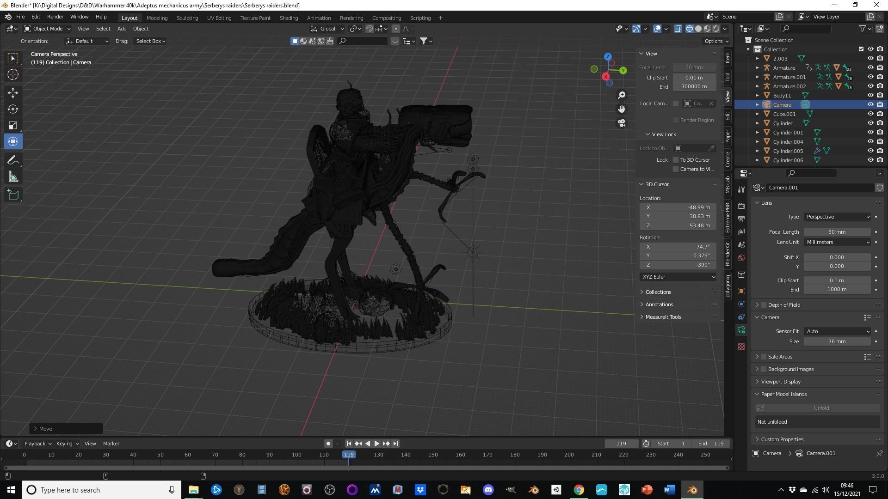Select the Rotate tool
Viewport: 888px width, 499px height.
click(x=13, y=109)
